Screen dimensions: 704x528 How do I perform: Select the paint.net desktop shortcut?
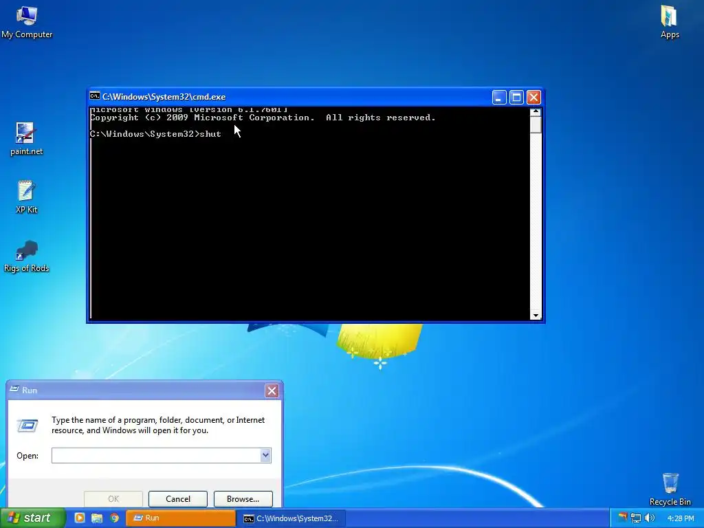click(26, 139)
